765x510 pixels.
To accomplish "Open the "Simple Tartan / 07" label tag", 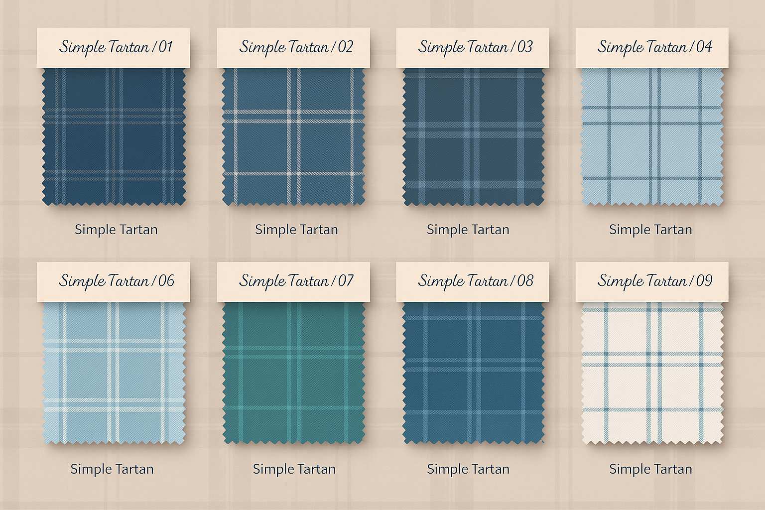I will (x=293, y=281).
